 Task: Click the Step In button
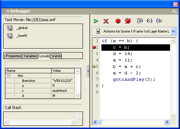pos(149,21)
